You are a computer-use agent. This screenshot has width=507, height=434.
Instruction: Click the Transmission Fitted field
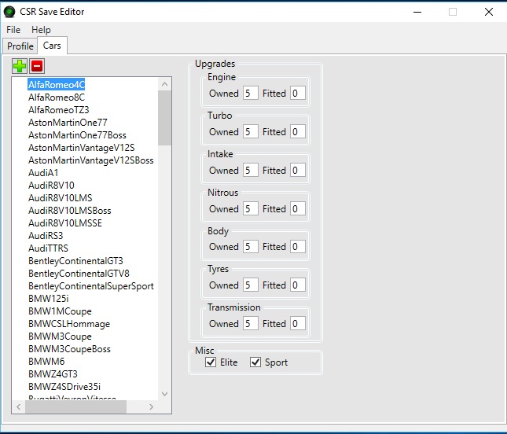297,323
